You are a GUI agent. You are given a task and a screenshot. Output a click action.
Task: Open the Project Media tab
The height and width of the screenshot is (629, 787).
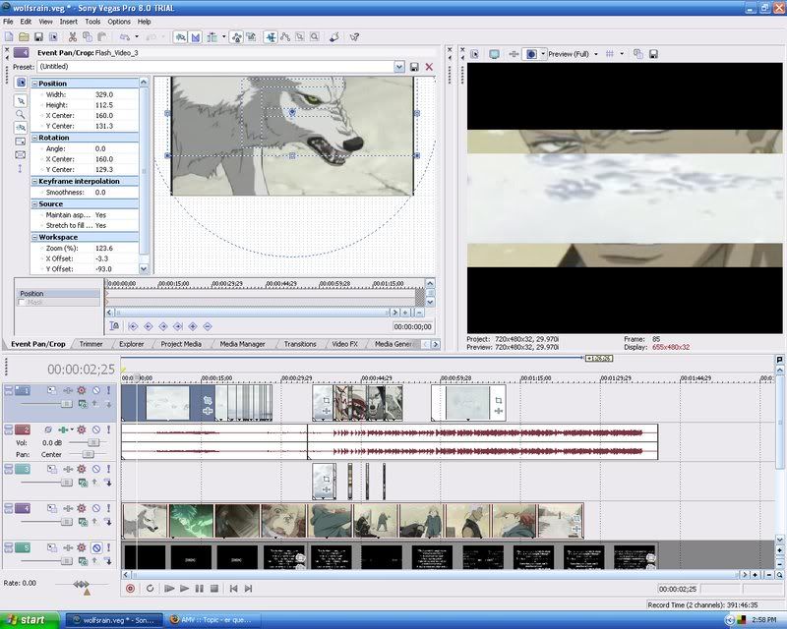coord(181,344)
